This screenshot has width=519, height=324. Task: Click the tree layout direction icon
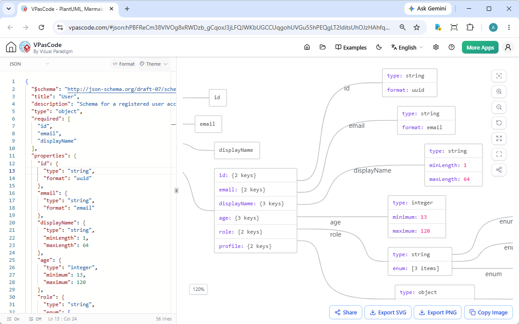(499, 170)
